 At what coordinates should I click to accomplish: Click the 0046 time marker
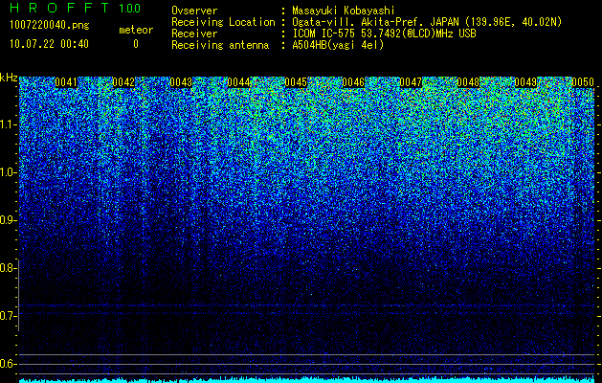[353, 82]
